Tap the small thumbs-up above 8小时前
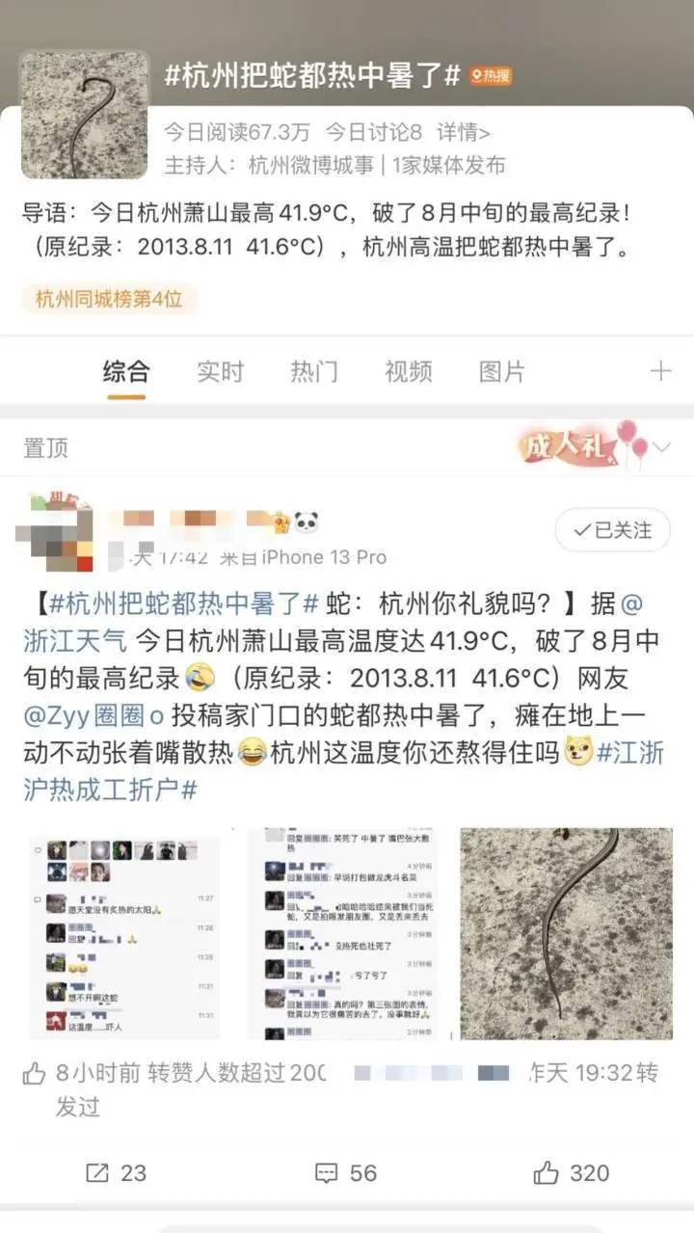This screenshot has width=694, height=1233. click(34, 1072)
